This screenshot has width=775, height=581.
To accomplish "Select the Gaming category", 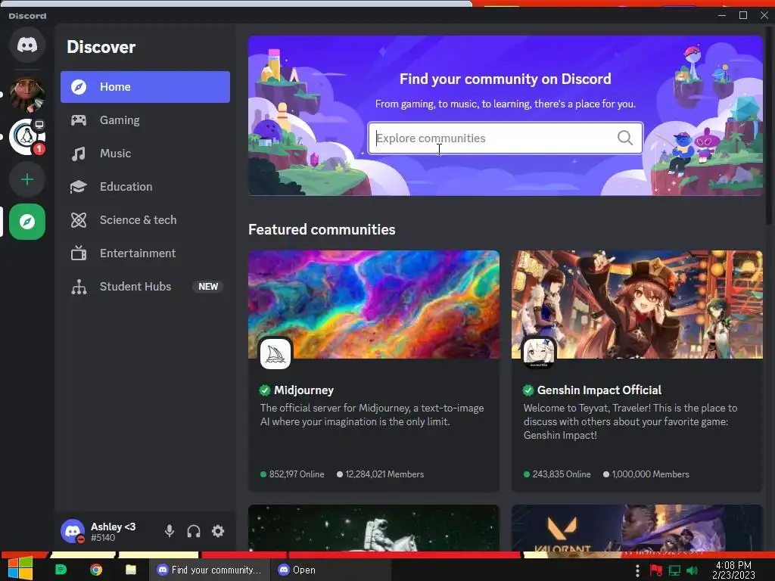I will tap(145, 120).
